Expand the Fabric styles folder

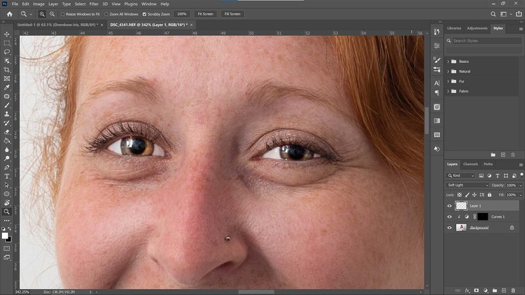[x=448, y=91]
